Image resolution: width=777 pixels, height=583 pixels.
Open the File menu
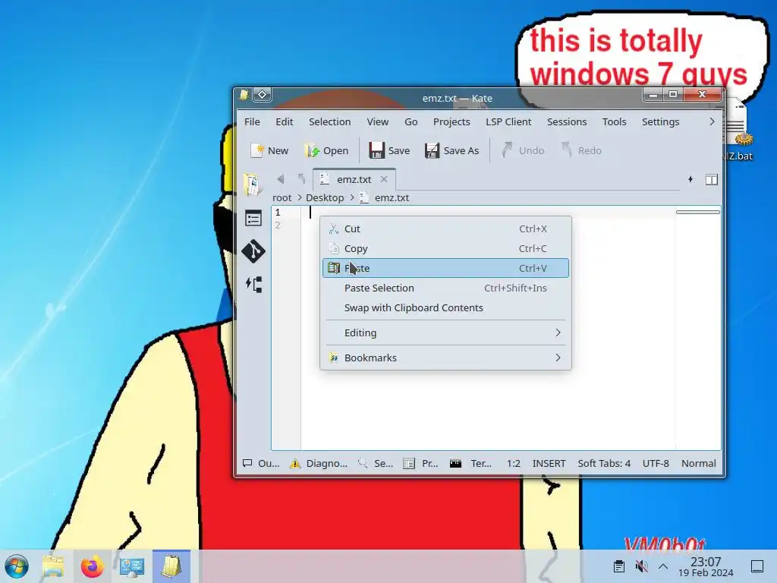pos(252,121)
